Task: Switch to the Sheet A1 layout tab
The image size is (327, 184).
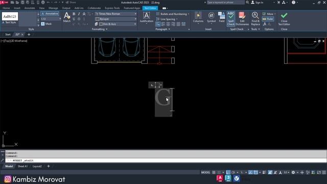Action: (22, 166)
